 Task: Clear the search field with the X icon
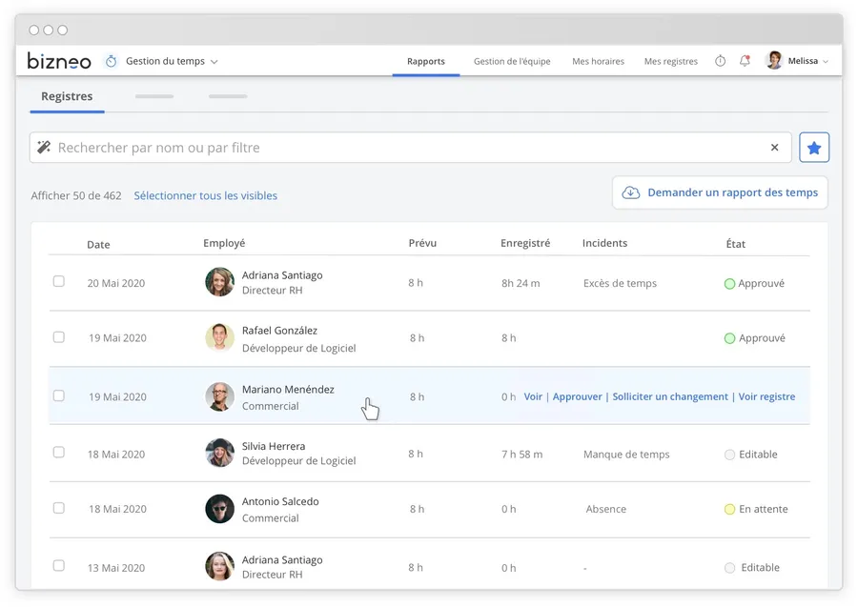774,148
